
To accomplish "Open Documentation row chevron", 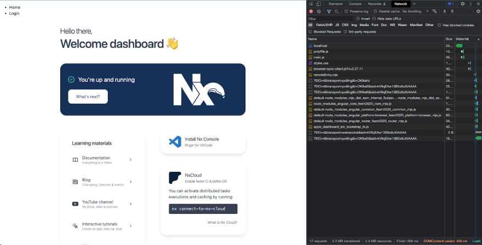I will coord(131,160).
